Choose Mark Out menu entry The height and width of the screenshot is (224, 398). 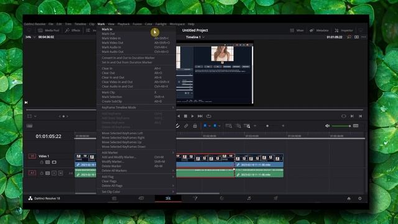[x=136, y=34]
